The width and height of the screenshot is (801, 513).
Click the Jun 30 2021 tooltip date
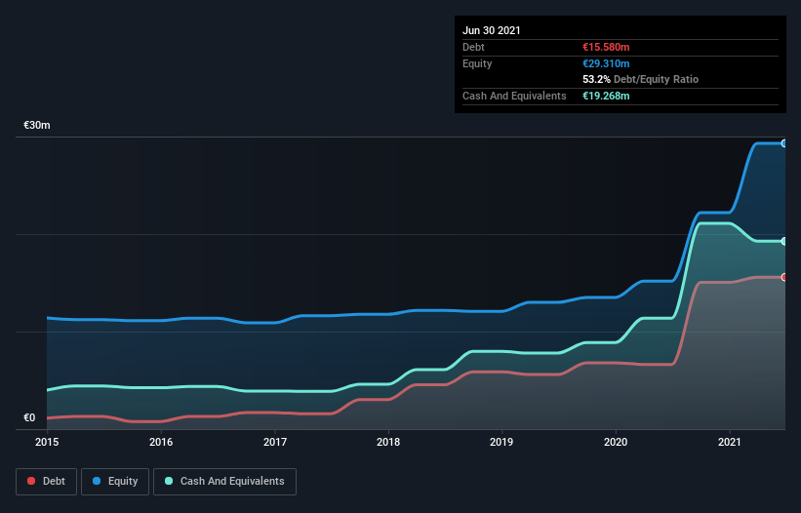click(x=492, y=30)
